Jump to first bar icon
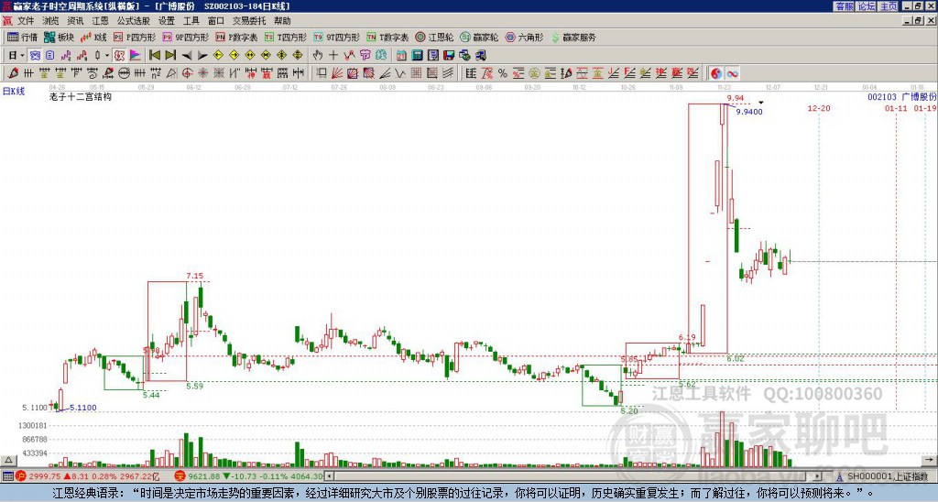 [x=154, y=56]
